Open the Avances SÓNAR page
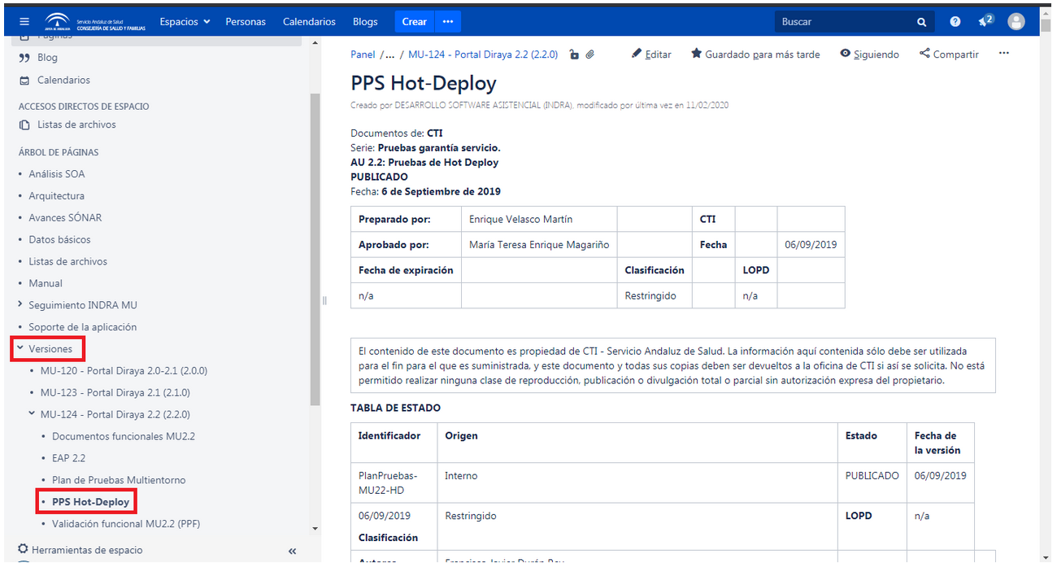The height and width of the screenshot is (572, 1057). tap(65, 218)
